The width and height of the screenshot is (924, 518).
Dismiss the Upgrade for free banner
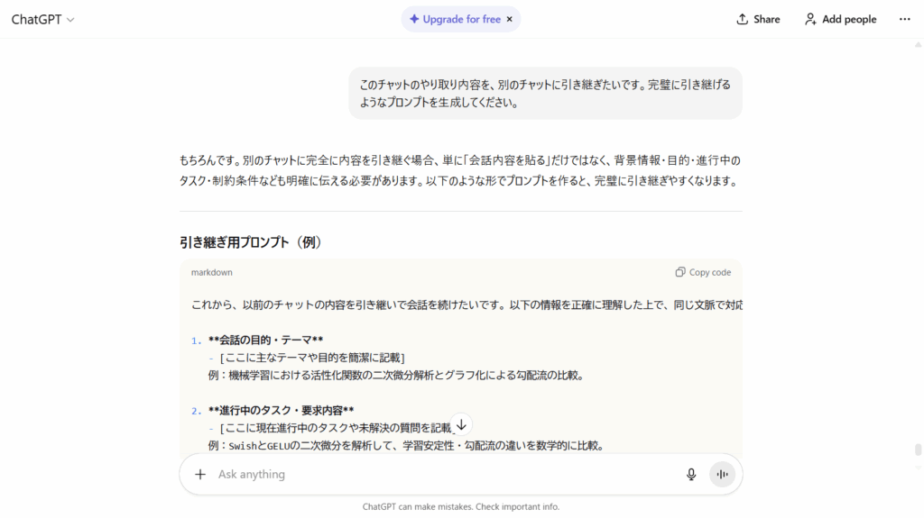[x=509, y=19]
